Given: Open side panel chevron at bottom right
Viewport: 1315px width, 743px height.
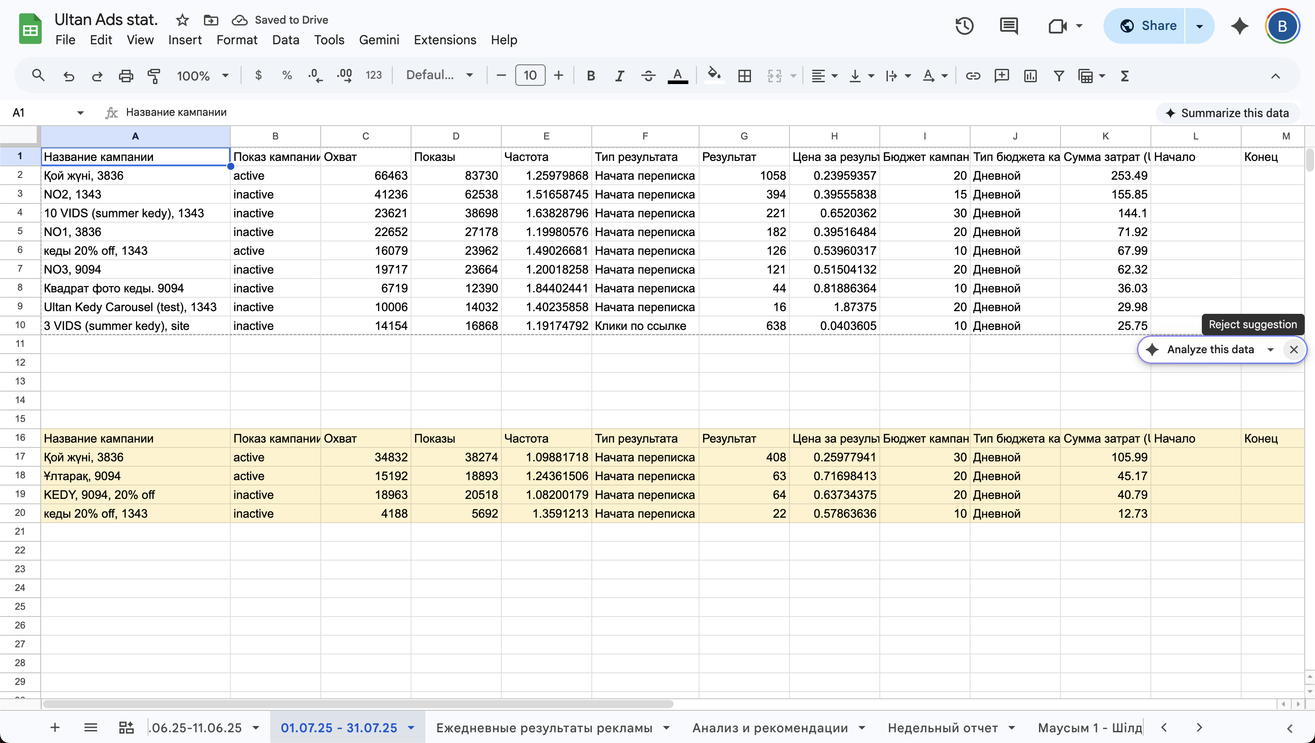Looking at the screenshot, I should (1290, 728).
